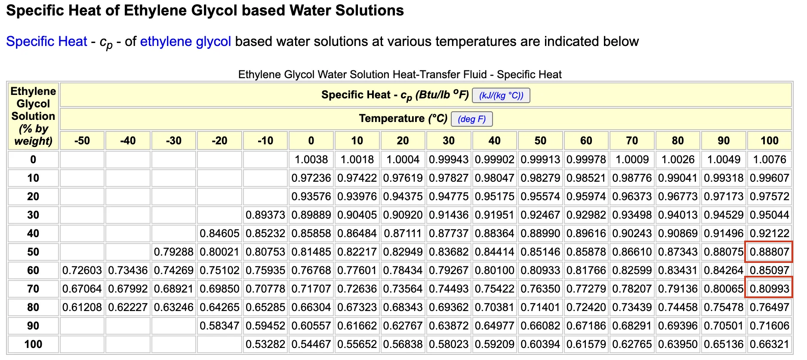The image size is (807, 360).
Task: Click the highlighted 0.88807 cell
Action: pos(769,252)
